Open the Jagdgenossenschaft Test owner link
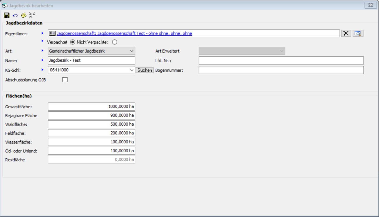Screen dimensions: 379x217 coord(124,33)
